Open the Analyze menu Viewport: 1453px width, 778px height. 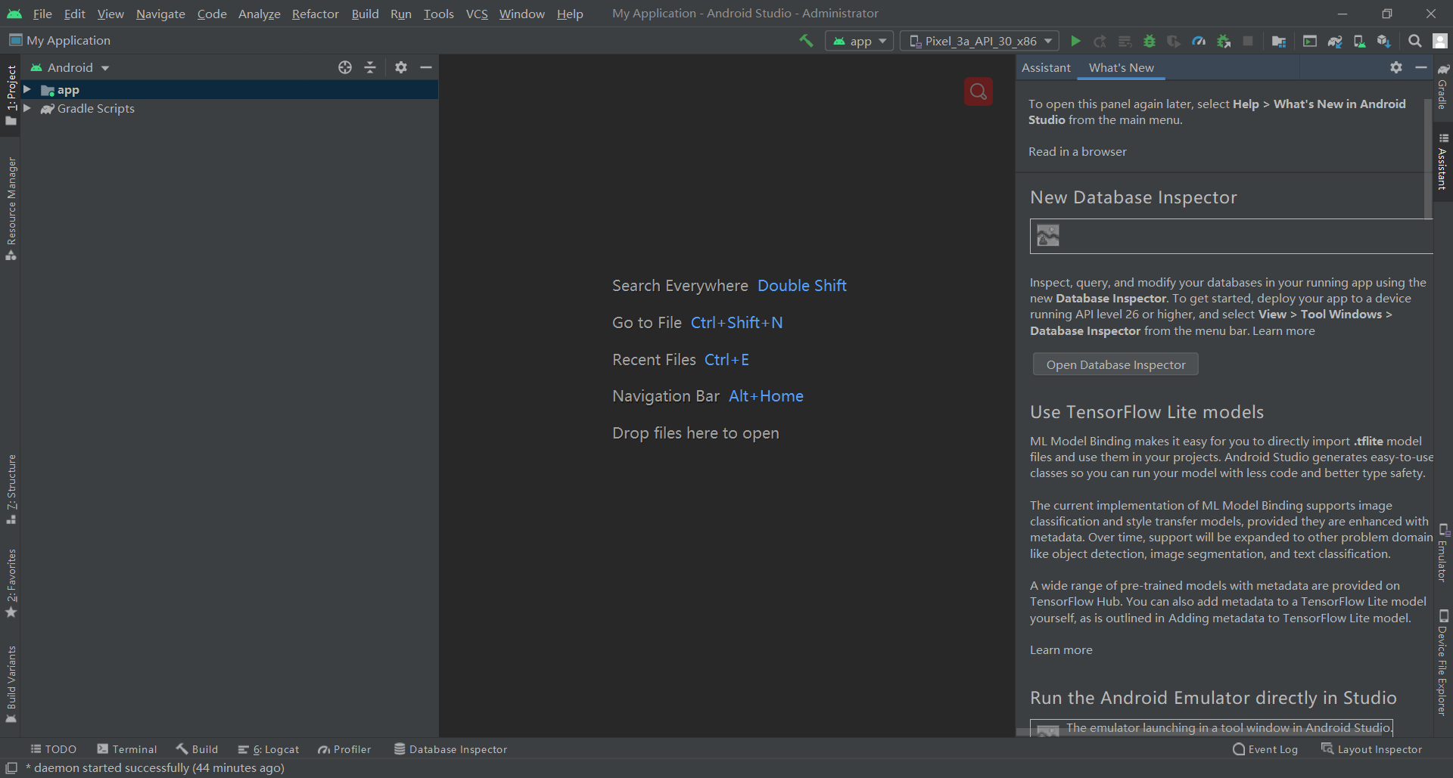(259, 14)
